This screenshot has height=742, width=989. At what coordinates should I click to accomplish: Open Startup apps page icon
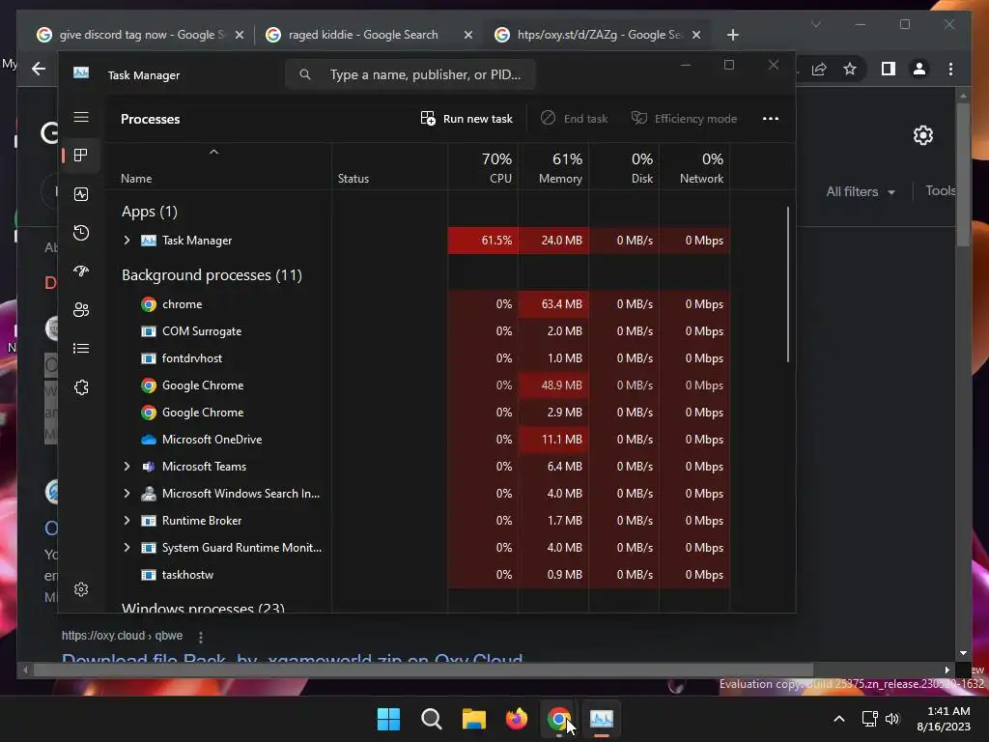pos(81,271)
